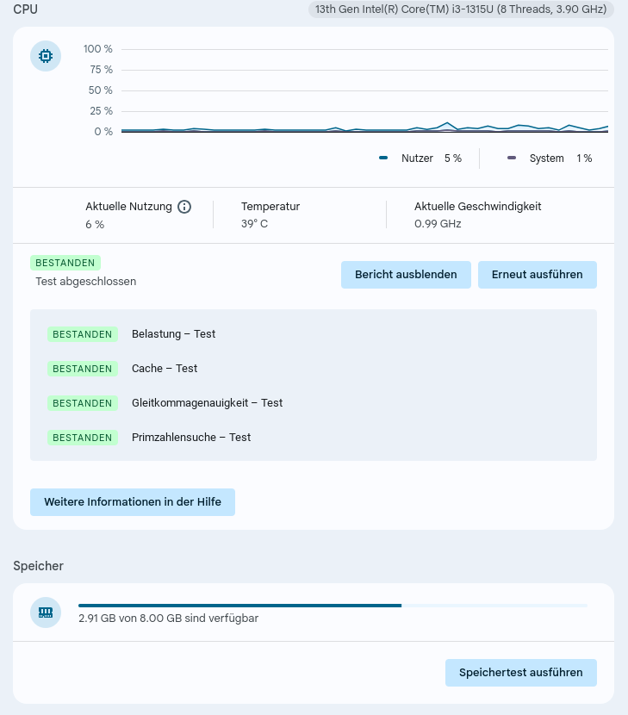Image resolution: width=628 pixels, height=715 pixels.
Task: Open Weitere Informationen in der Hilfe
Action: (133, 502)
